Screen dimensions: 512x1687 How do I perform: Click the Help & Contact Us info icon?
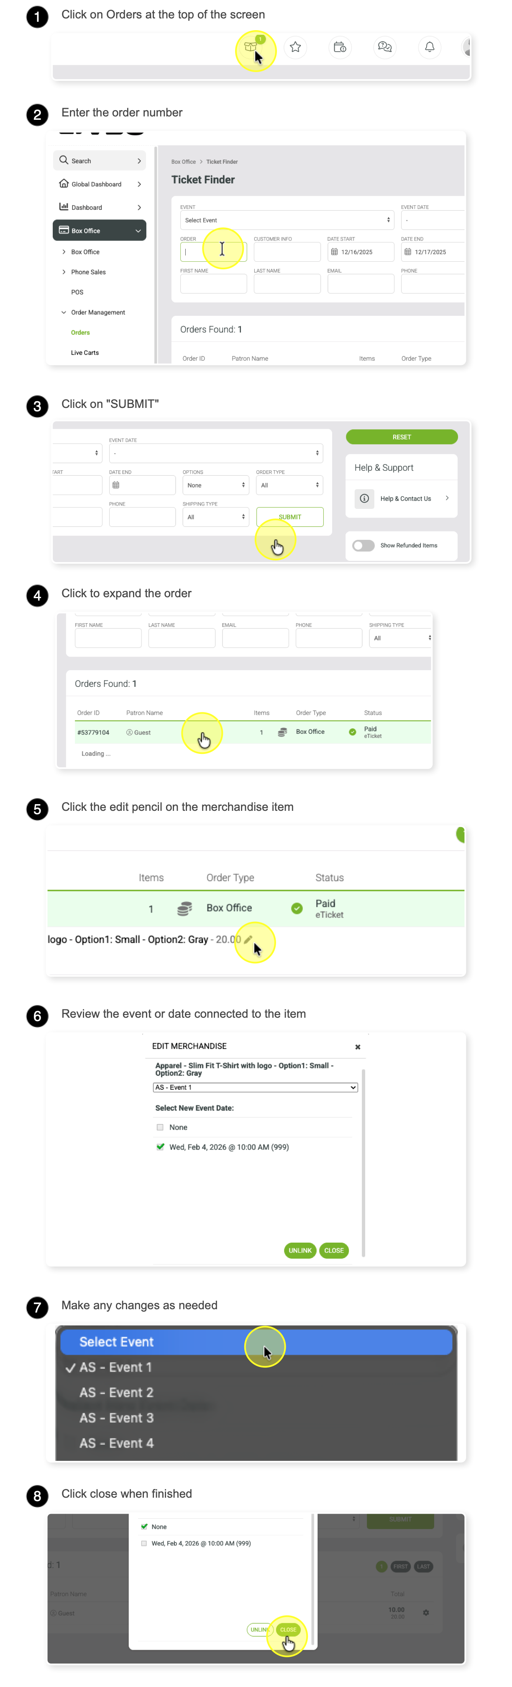pyautogui.click(x=364, y=498)
